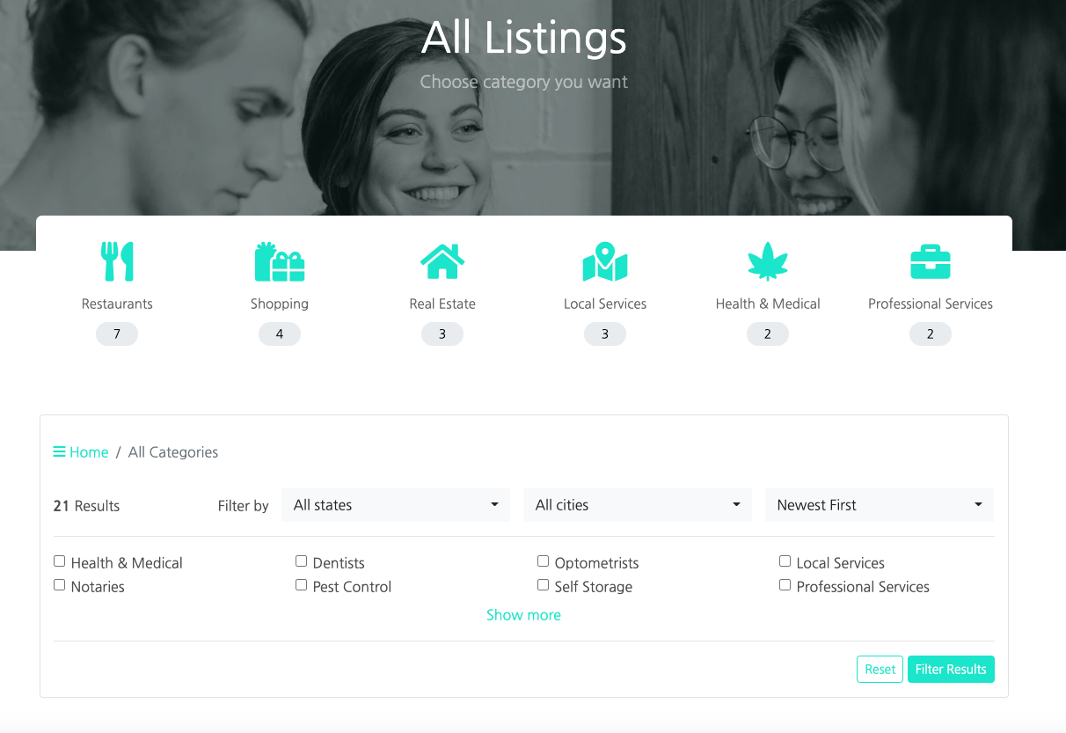Viewport: 1066px width, 733px height.
Task: Check the Local Services checkbox
Action: (785, 561)
